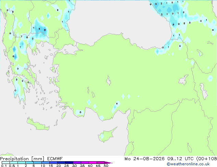Click the legend swatch between 2 and 5
Screen dimensions: 217x167
(x=29, y=163)
